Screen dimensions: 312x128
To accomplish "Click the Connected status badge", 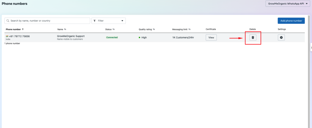I will 112,37.
